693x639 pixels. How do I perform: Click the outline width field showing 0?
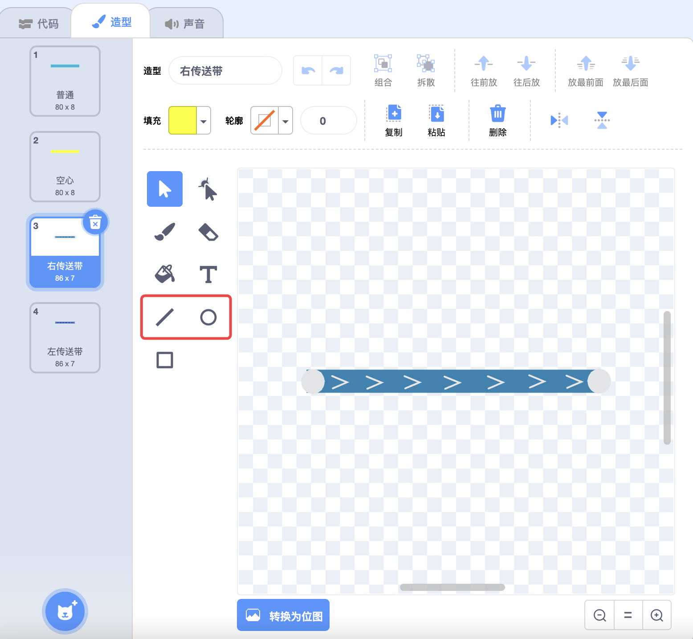coord(329,120)
